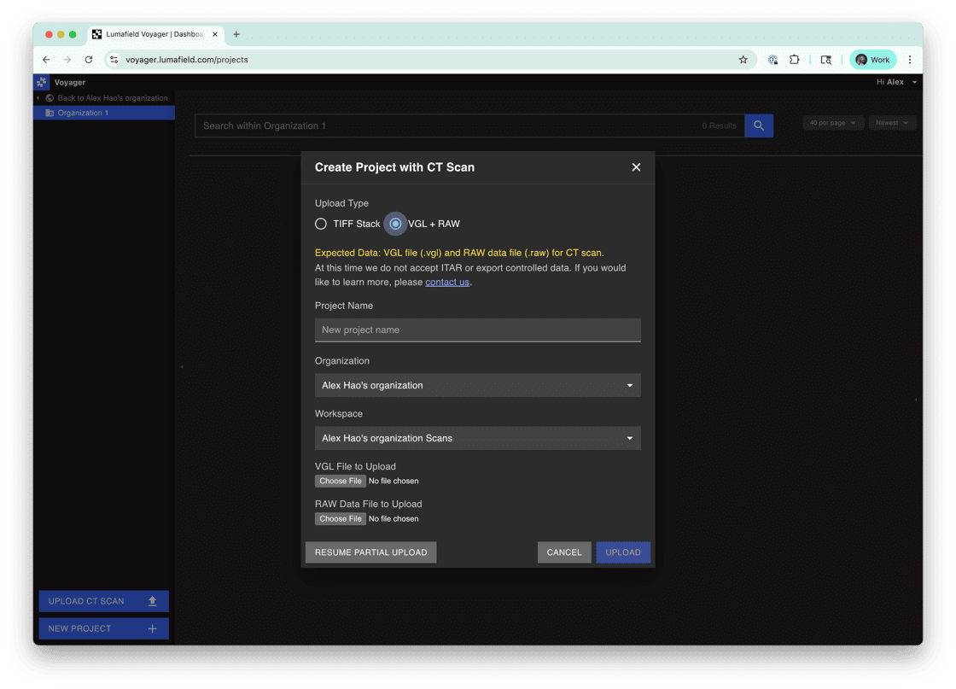Select the VGL + RAW radio button
Viewport: 956px width, 689px height.
395,224
